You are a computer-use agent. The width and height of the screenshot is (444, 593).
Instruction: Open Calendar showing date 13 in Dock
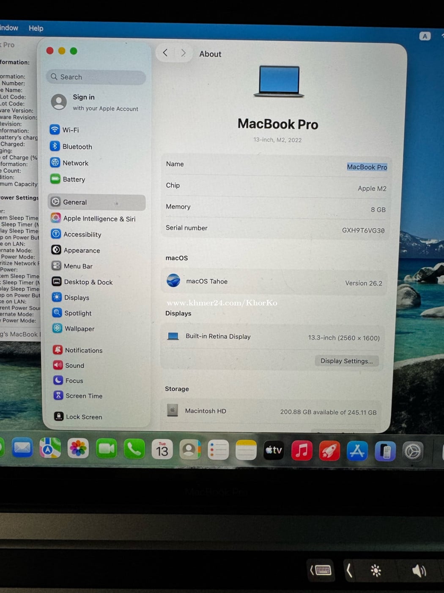(x=162, y=450)
